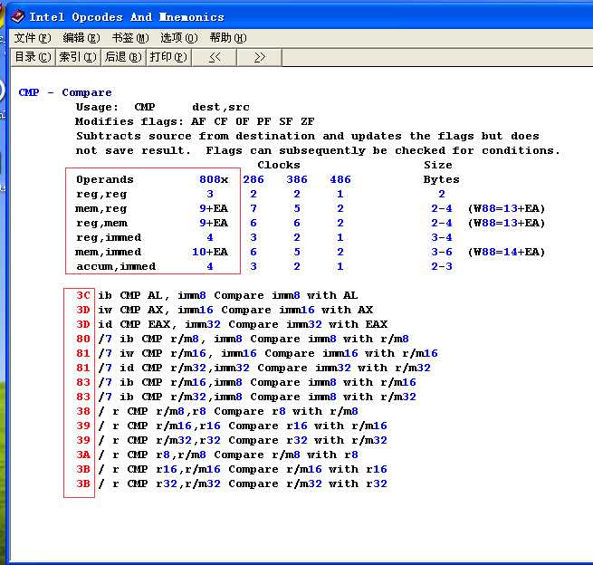Click the 'Bytes' header text
The height and width of the screenshot is (565, 593).
tap(441, 179)
